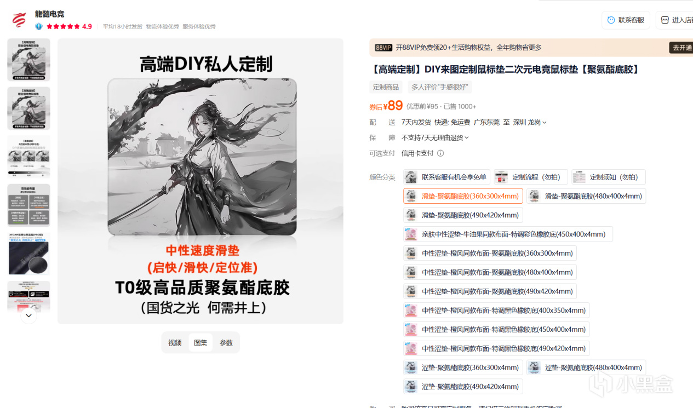The image size is (693, 408).
Task: Select 亲肤中性涩垫-牛油果同款布面 450x400x4mm option
Action: point(508,234)
